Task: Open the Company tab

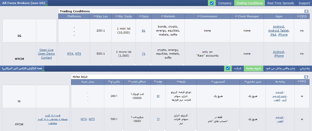Action: (x=225, y=3)
